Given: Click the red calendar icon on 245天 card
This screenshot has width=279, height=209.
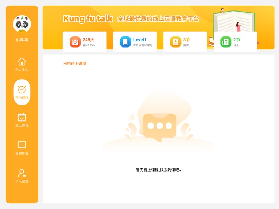Looking at the screenshot, I should [x=75, y=42].
